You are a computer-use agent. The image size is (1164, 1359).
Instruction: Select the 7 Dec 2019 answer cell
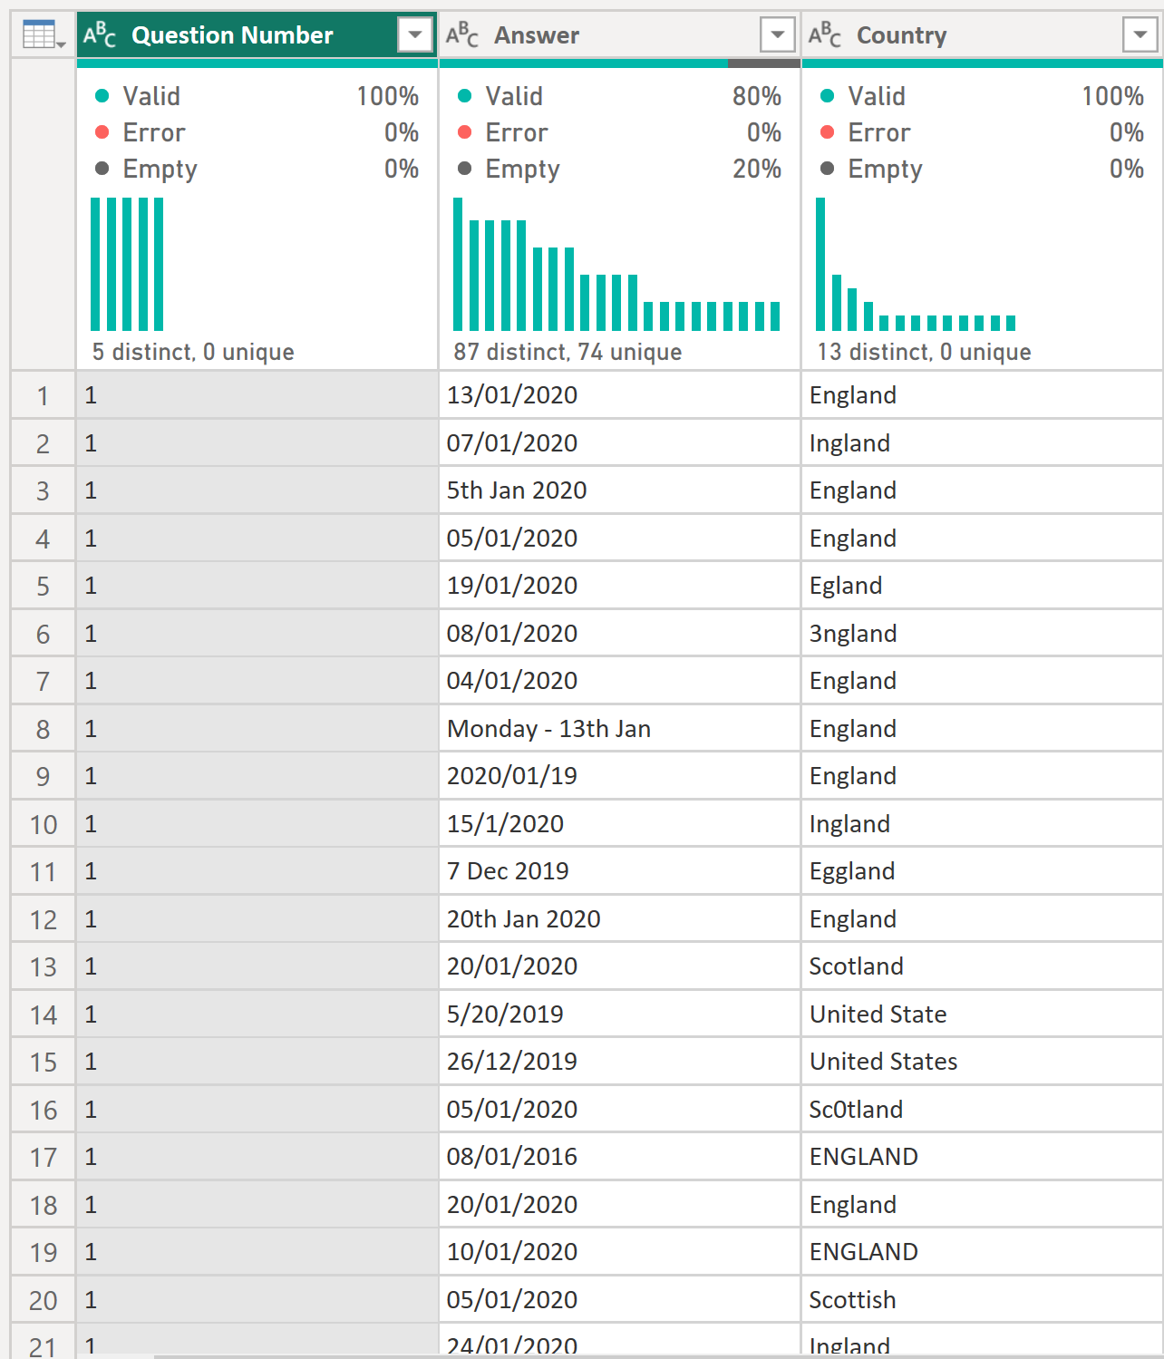click(508, 871)
